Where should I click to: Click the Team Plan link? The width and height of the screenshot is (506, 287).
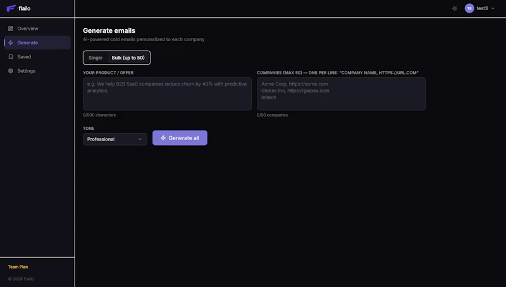pos(18,267)
